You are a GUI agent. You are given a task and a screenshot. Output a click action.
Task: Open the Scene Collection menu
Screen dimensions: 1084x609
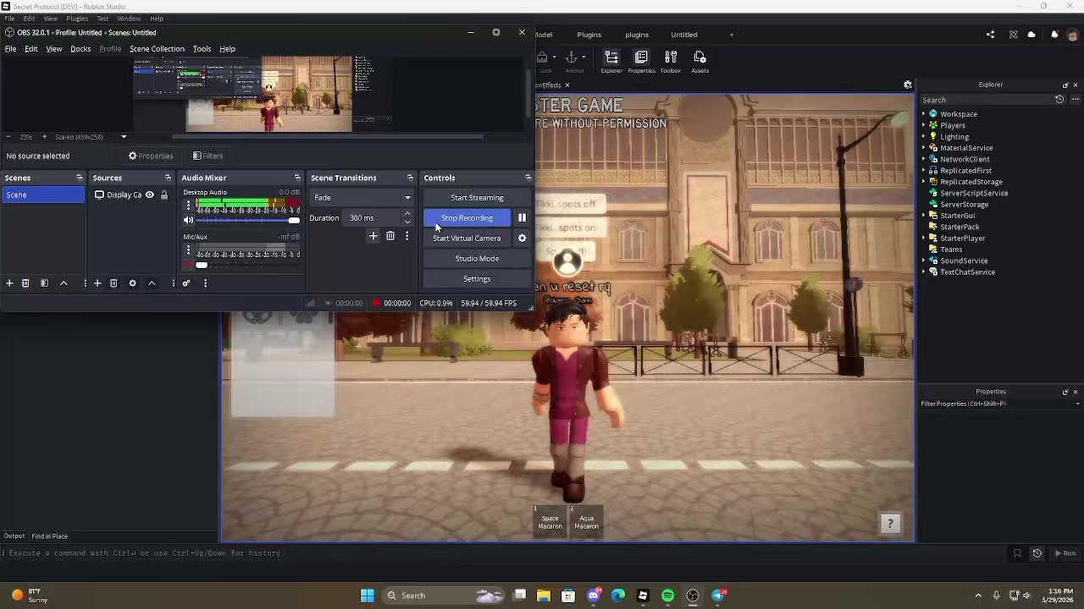(157, 49)
